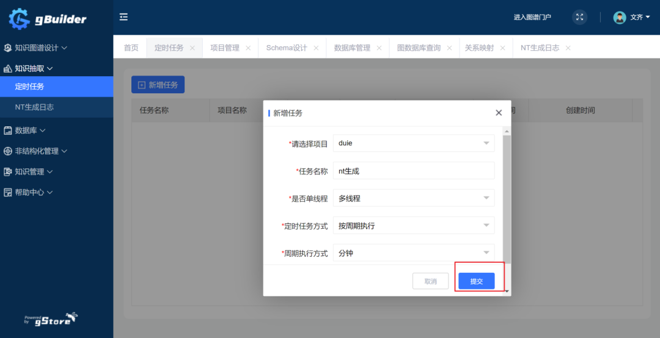Open the 文齐 user dropdown
This screenshot has width=660, height=338.
click(640, 17)
